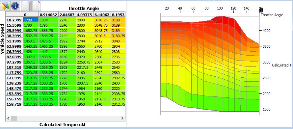Click the 1720 cell in the 158.719 row

pyautogui.click(x=67, y=104)
